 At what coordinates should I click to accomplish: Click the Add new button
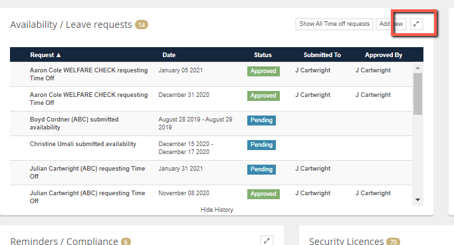coord(391,24)
